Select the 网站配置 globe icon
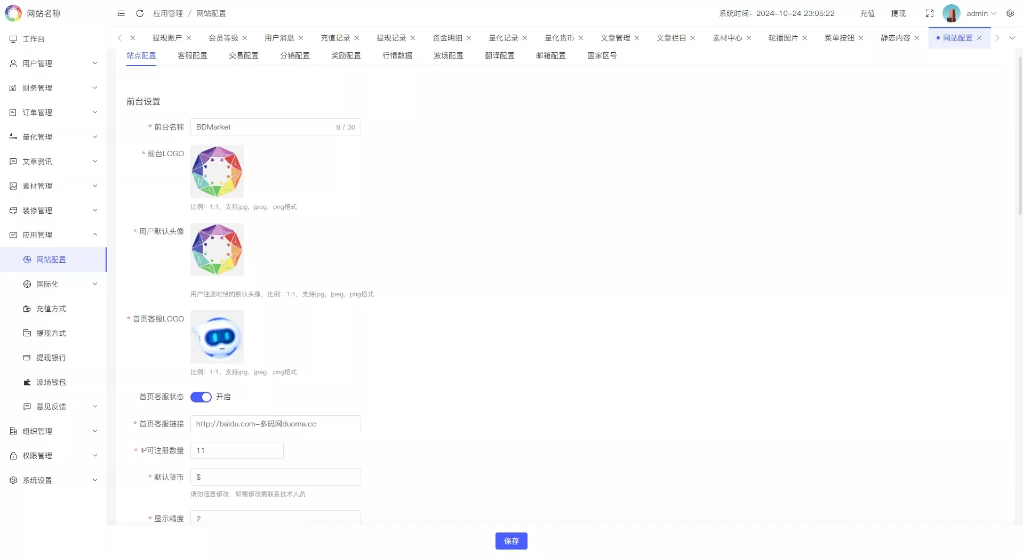 pos(26,260)
